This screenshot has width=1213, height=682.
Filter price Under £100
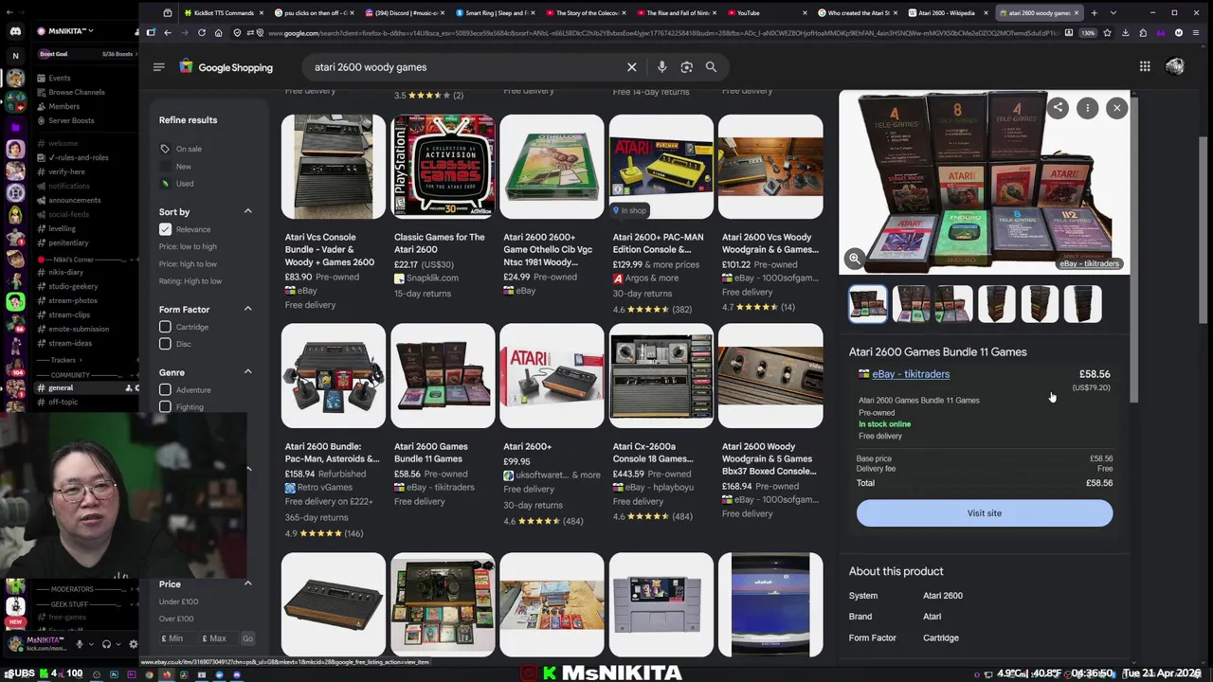coord(178,601)
